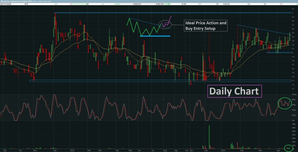Click the 29 trades count cell
Screen dimensions: 298x152
(x=217, y=4)
